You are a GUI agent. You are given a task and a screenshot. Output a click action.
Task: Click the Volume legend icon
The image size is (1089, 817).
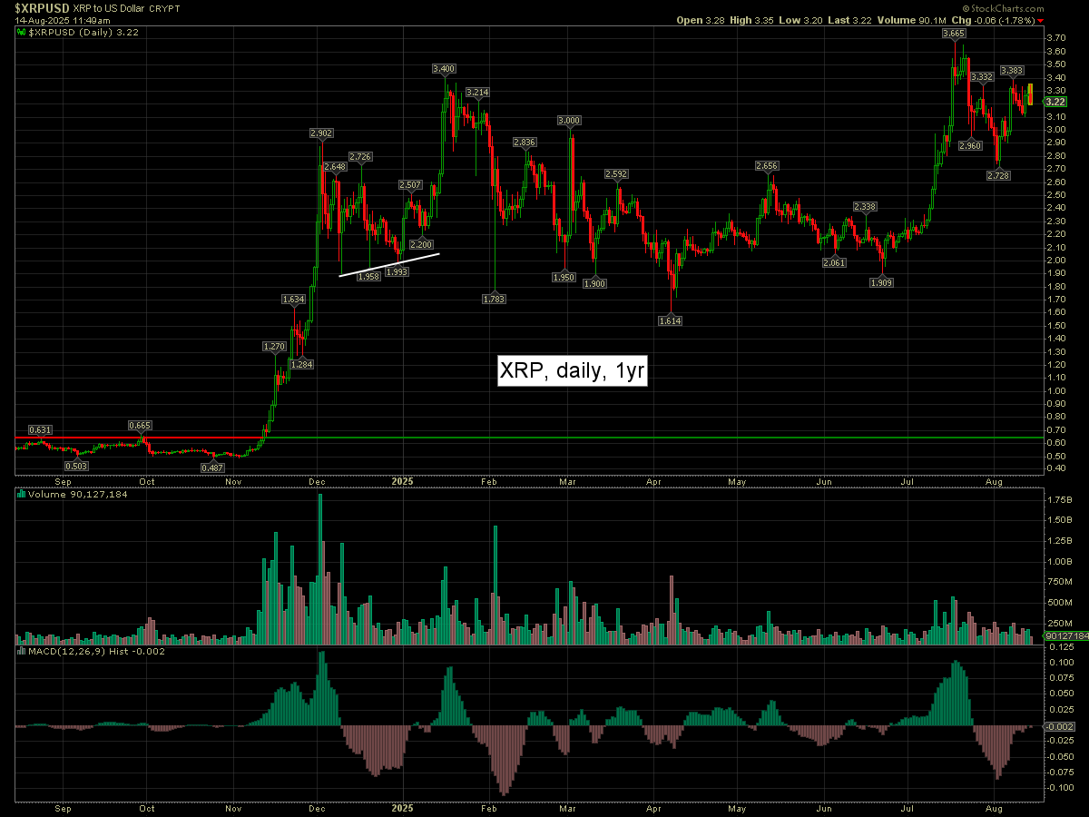point(20,494)
